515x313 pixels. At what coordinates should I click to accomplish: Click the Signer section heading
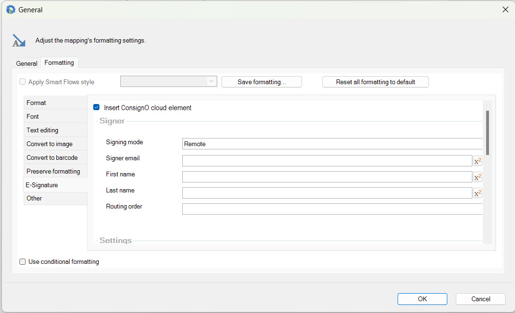[x=112, y=121]
